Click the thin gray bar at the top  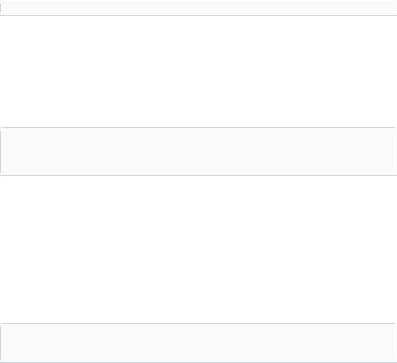click(x=198, y=8)
